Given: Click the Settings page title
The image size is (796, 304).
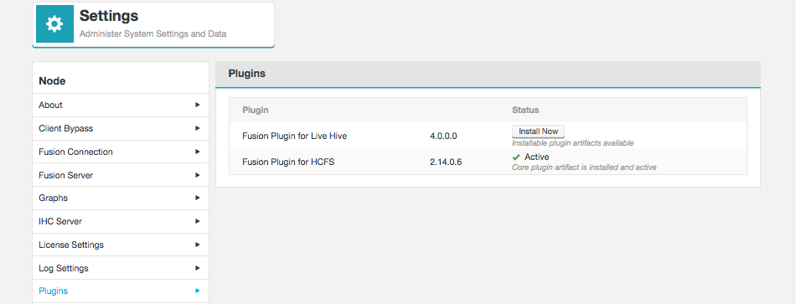Looking at the screenshot, I should click(109, 16).
